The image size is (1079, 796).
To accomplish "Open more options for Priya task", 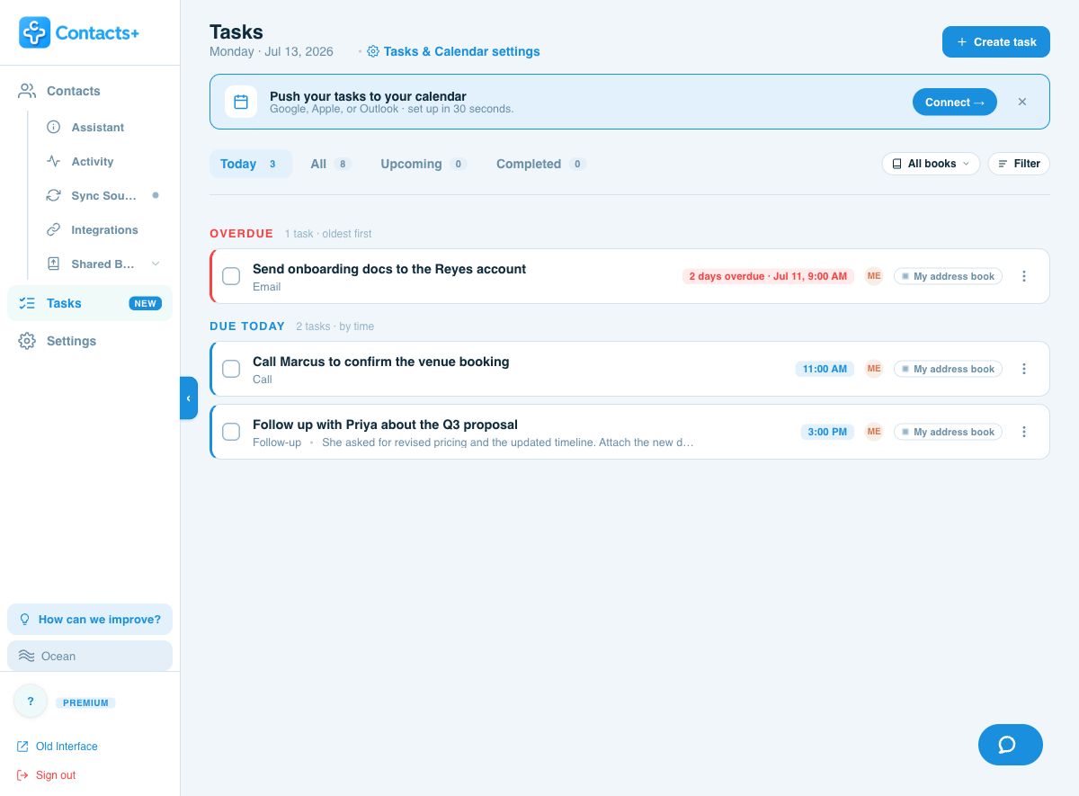I will click(1024, 432).
